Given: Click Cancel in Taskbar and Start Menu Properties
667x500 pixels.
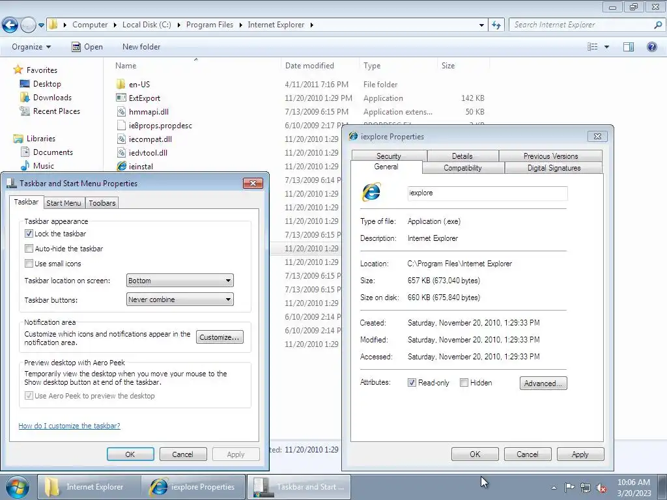Looking at the screenshot, I should [182, 454].
